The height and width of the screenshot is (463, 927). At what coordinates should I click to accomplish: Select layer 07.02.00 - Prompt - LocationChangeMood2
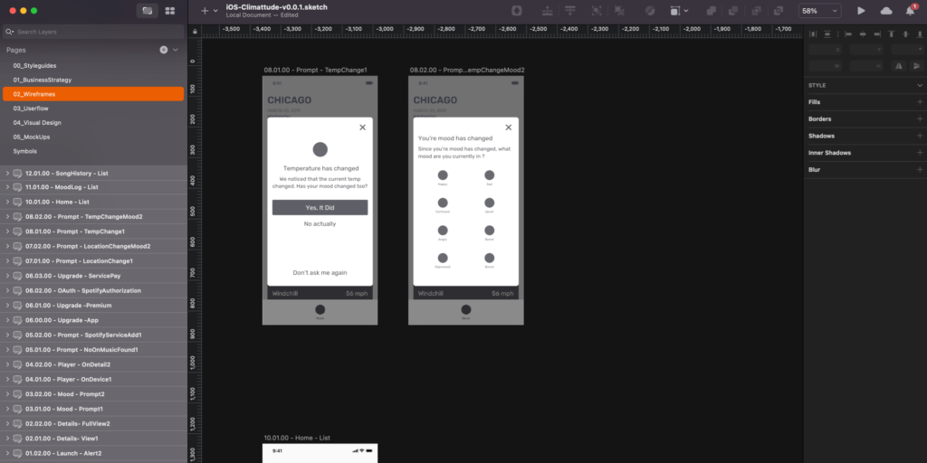point(93,246)
